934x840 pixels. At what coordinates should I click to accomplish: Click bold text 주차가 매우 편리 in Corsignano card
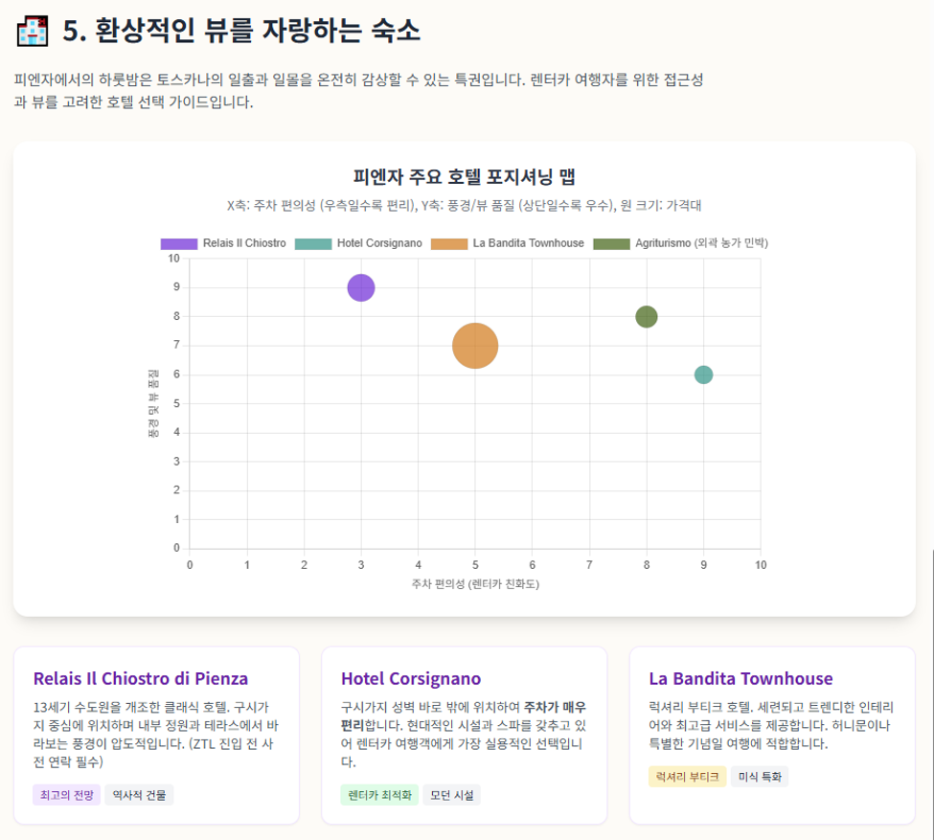pyautogui.click(x=464, y=716)
